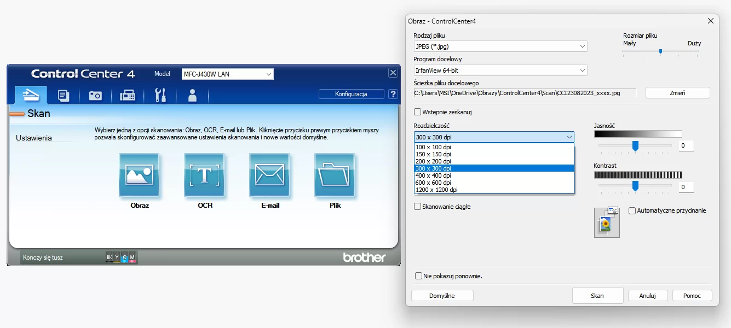Choose 100 x 100 dpi resolution
Screen dimensions: 731x328
point(494,147)
